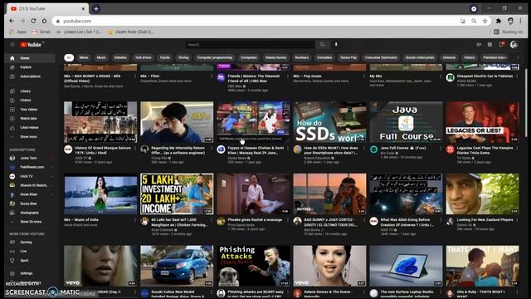Open the notifications bell
This screenshot has width=531, height=299.
(501, 44)
